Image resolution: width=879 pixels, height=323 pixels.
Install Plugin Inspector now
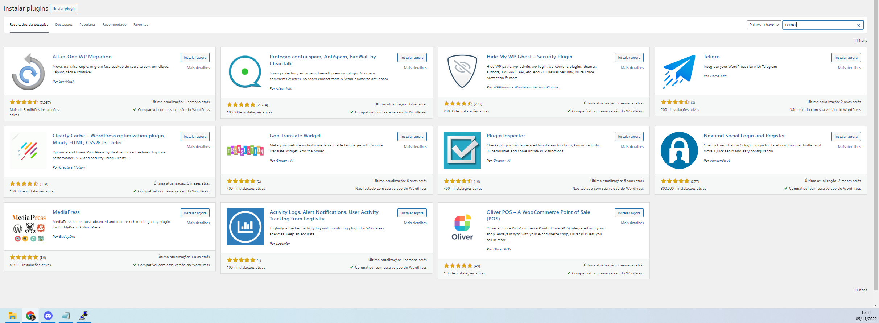(x=629, y=136)
